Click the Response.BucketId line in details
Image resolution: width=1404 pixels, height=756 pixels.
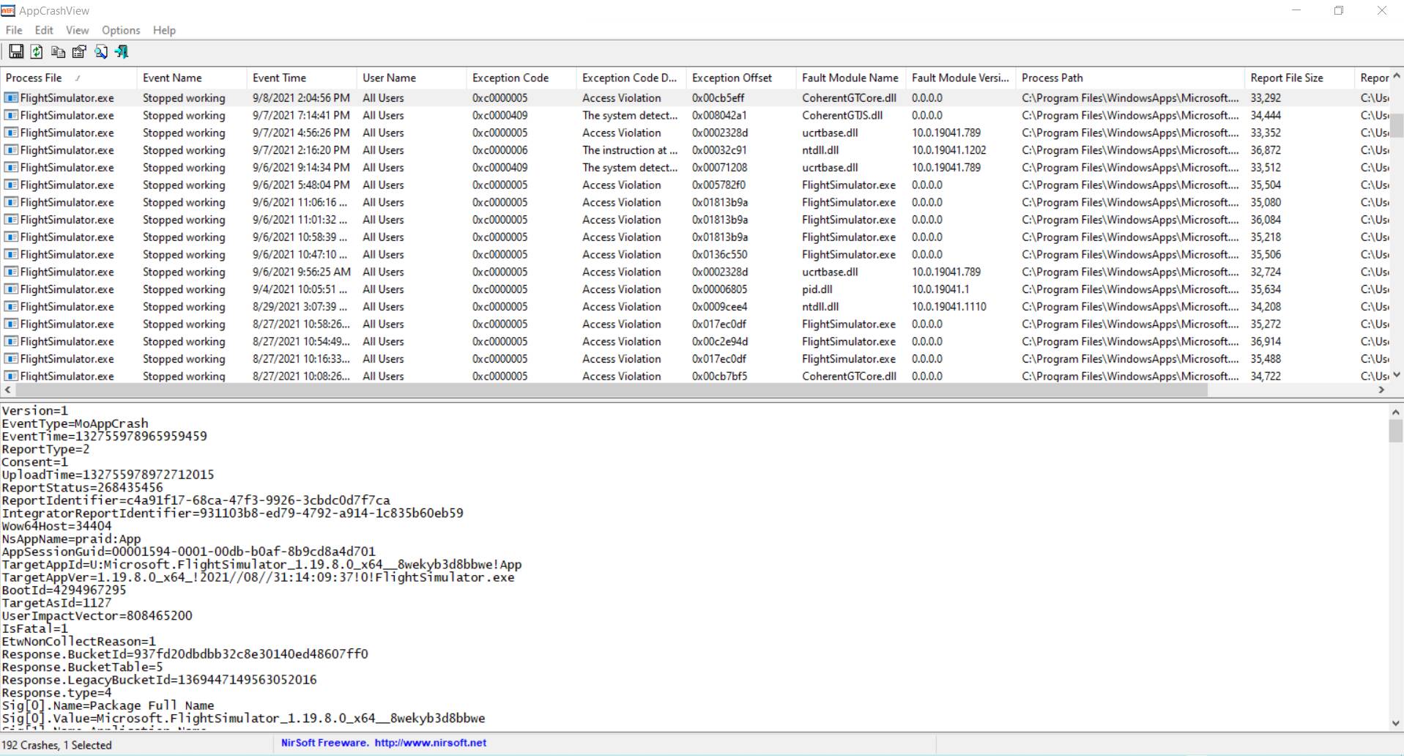pyautogui.click(x=185, y=654)
